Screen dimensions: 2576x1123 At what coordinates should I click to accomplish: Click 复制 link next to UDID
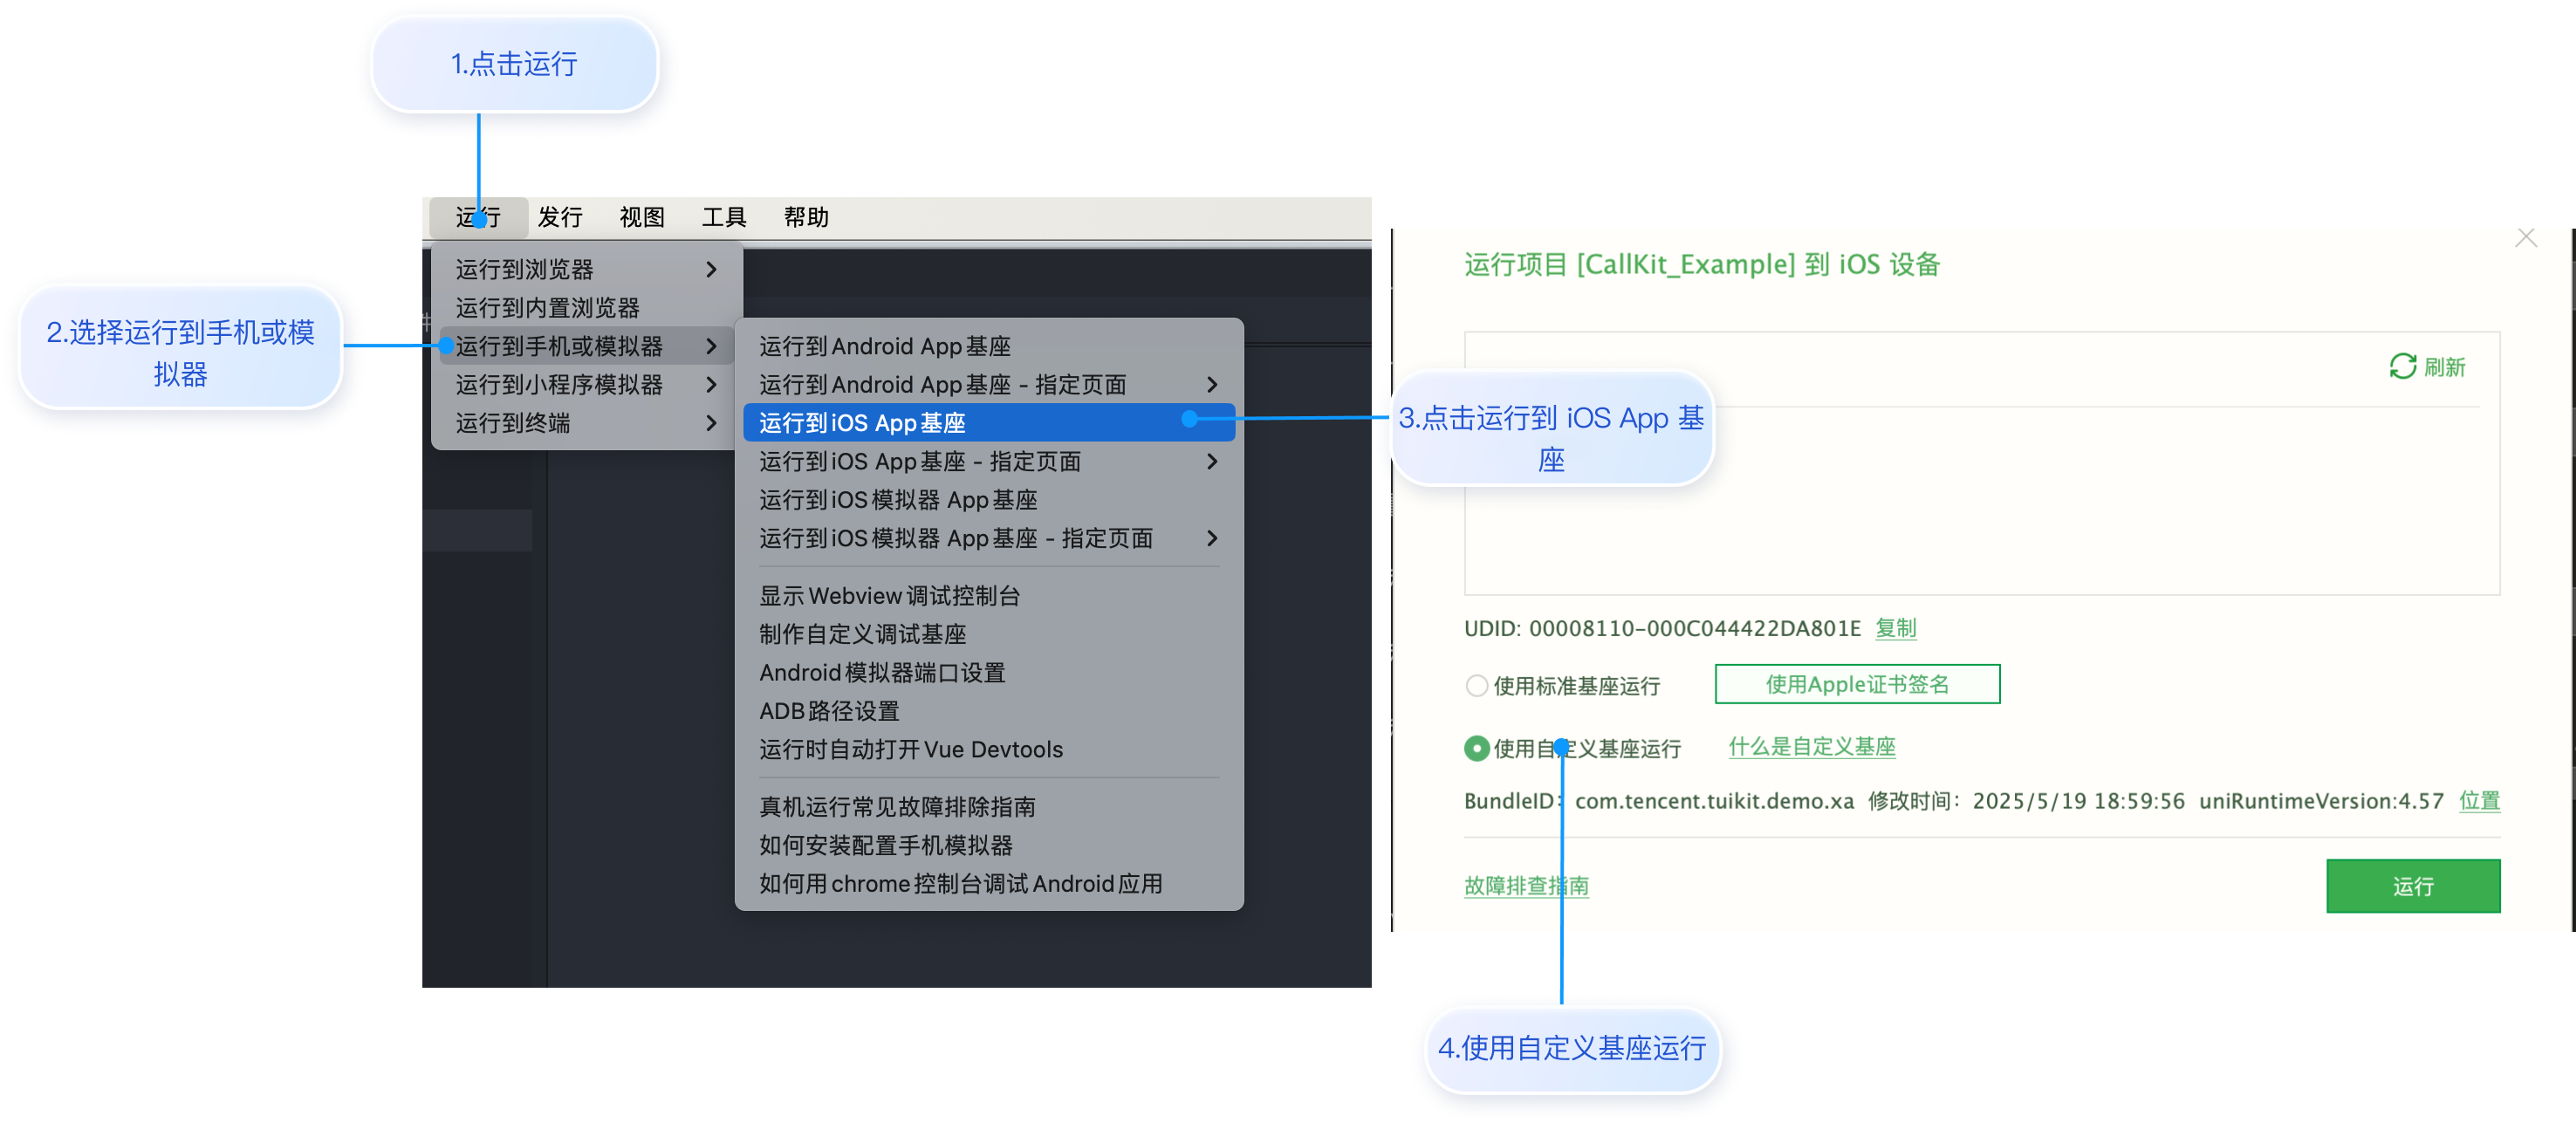(1895, 628)
